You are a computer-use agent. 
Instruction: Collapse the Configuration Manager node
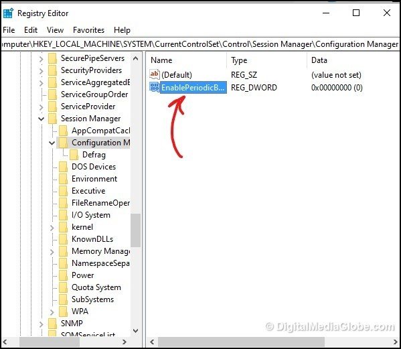52,143
